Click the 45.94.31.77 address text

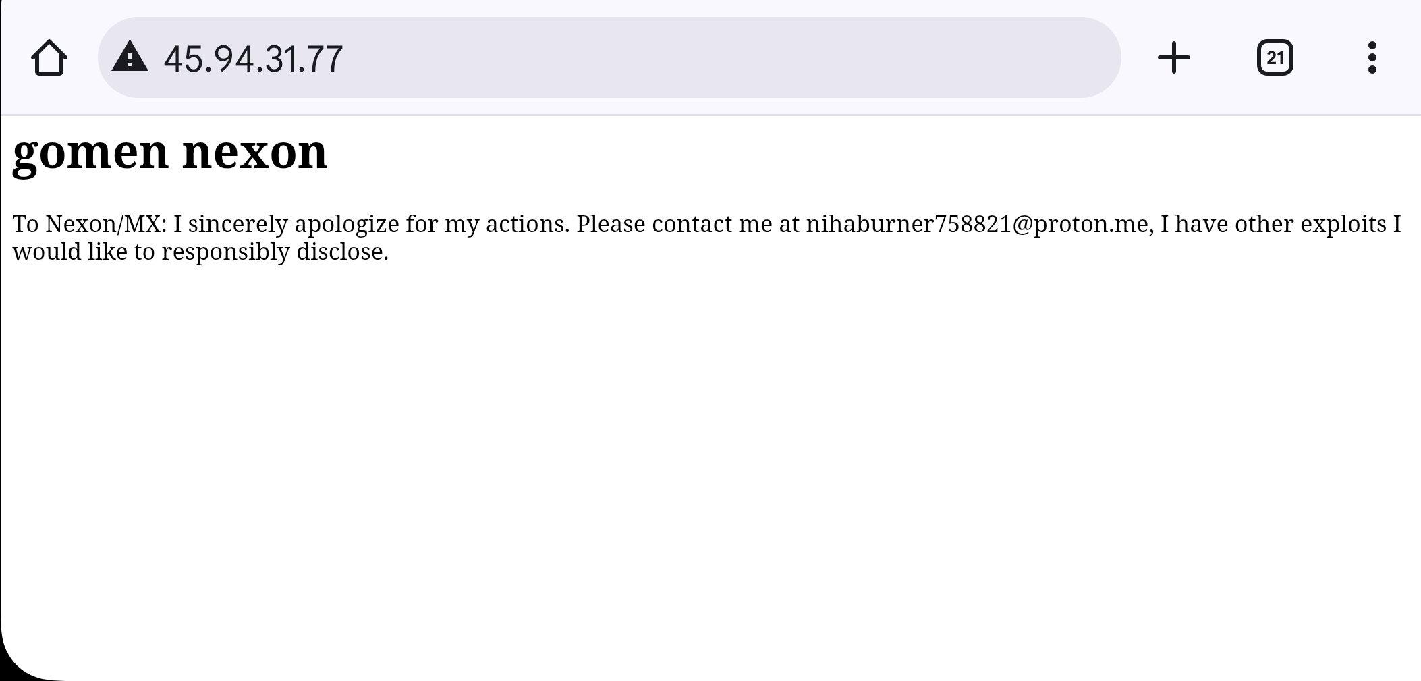tap(253, 59)
